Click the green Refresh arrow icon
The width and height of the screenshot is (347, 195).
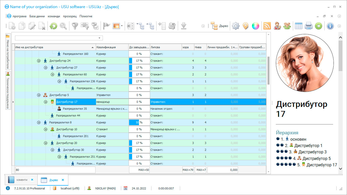click(x=53, y=26)
